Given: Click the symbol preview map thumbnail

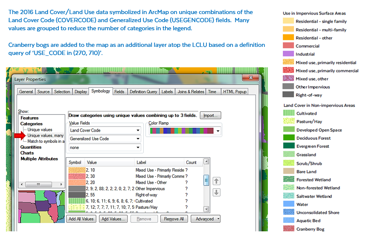Looking at the screenshot, I should (41, 206).
